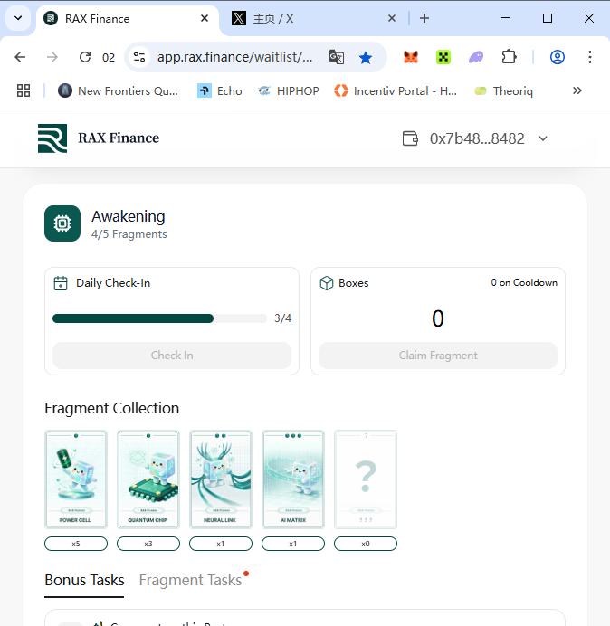Click the translate page icon
Viewport: 610px width, 626px height.
point(337,57)
